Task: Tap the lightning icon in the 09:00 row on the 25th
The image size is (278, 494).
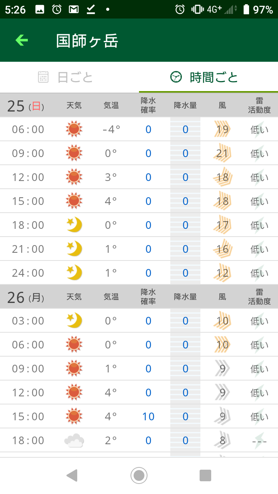Action: coord(259,153)
